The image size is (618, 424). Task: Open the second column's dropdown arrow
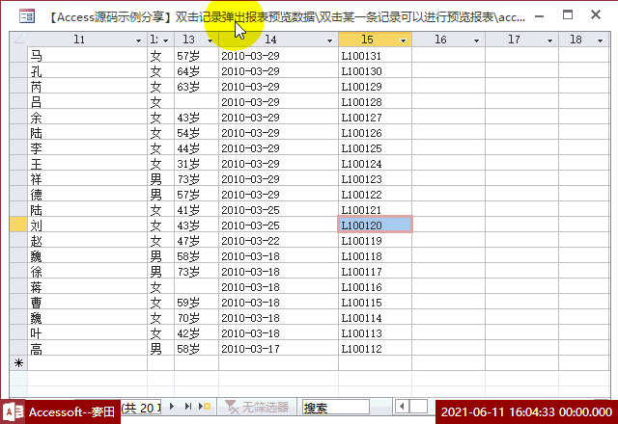coord(166,40)
